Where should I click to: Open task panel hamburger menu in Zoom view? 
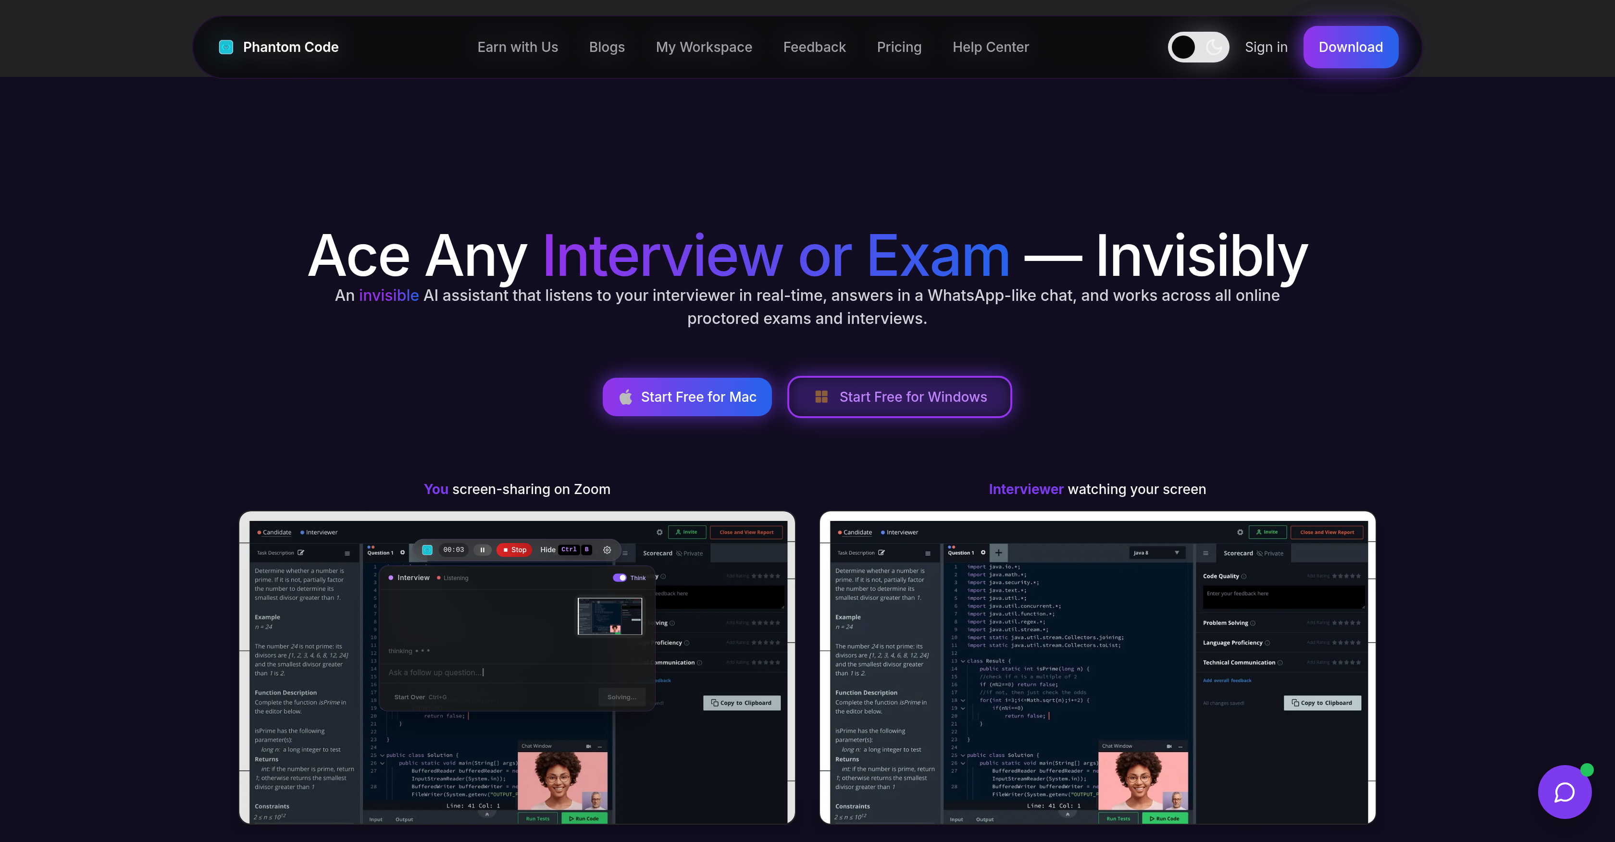(347, 554)
